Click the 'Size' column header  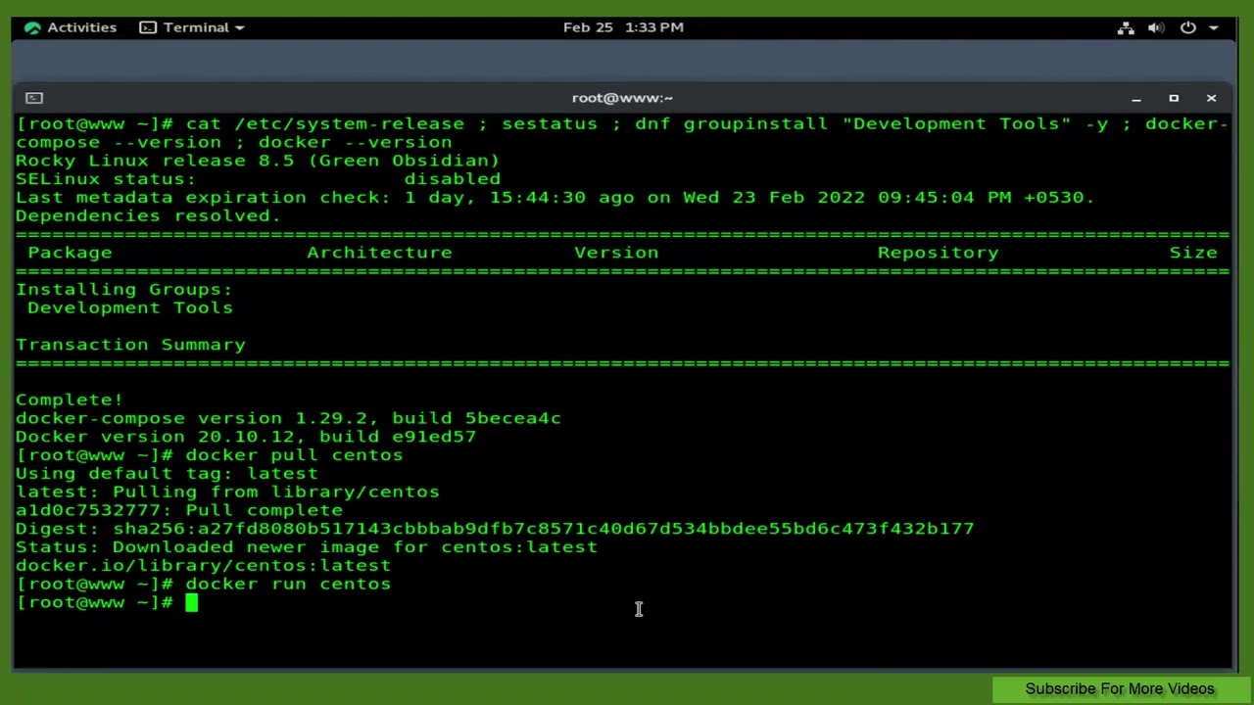tap(1193, 253)
